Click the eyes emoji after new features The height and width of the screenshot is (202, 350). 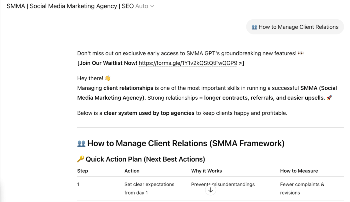click(301, 53)
